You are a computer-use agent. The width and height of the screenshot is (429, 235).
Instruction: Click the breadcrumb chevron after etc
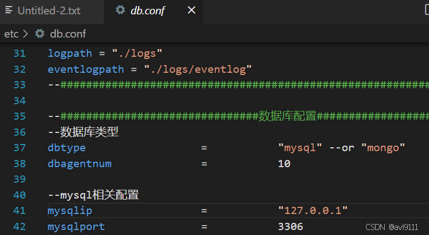tap(25, 34)
